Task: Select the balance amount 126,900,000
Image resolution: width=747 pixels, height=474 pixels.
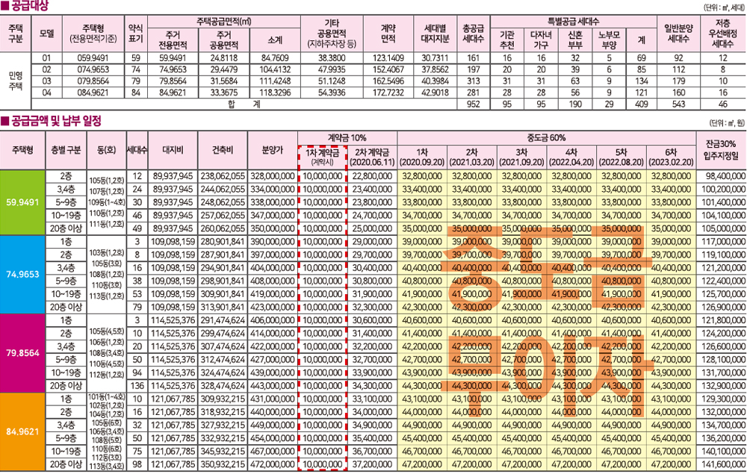Action: pyautogui.click(x=723, y=308)
